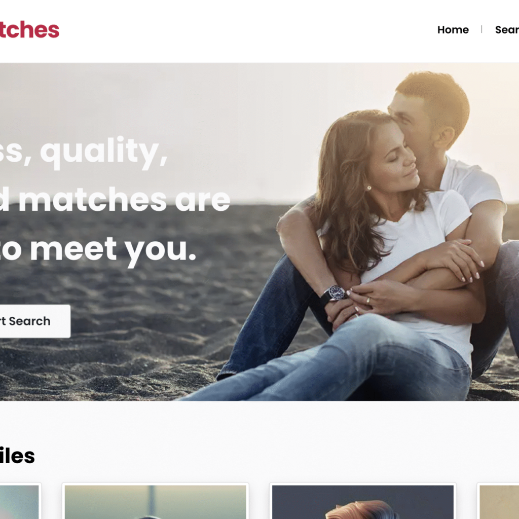Open the Home navigation item
This screenshot has width=519, height=519.
pyautogui.click(x=453, y=30)
